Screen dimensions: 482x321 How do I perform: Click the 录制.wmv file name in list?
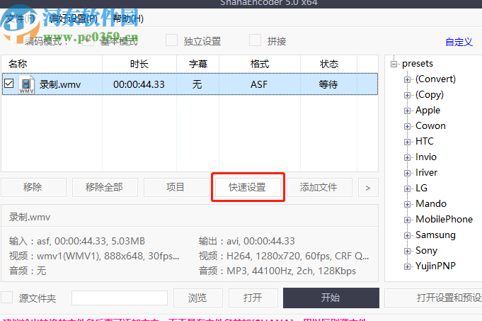tap(60, 84)
